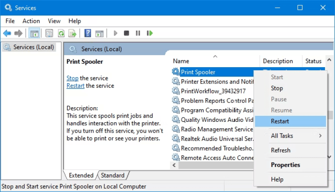This screenshot has height=192, width=335.
Task: Click the Stop Service square icon
Action: pyautogui.click(x=126, y=33)
